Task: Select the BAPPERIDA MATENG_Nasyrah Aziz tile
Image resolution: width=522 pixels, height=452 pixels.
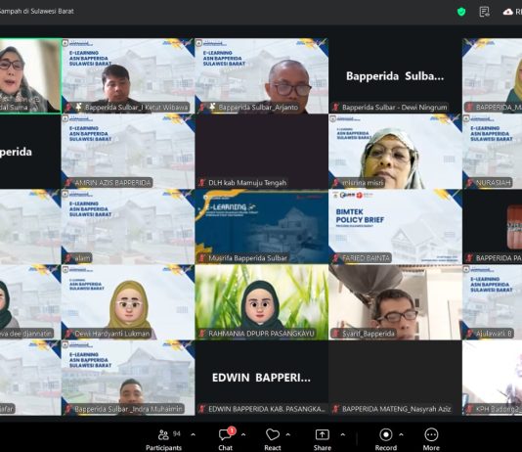Action: (395, 378)
